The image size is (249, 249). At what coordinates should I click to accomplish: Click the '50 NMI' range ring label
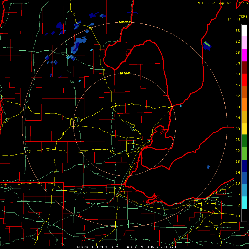tap(124, 73)
